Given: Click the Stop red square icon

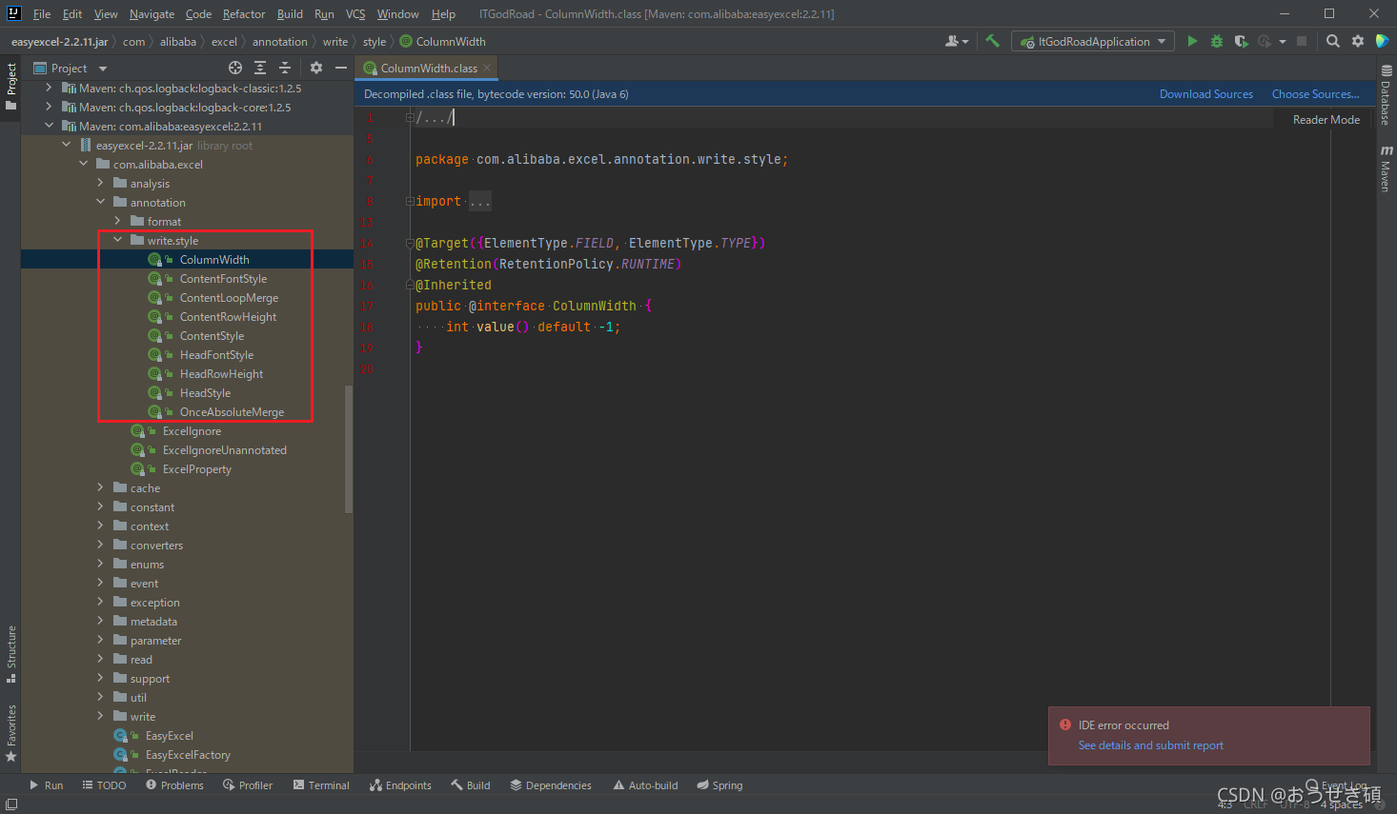Looking at the screenshot, I should pyautogui.click(x=1304, y=41).
